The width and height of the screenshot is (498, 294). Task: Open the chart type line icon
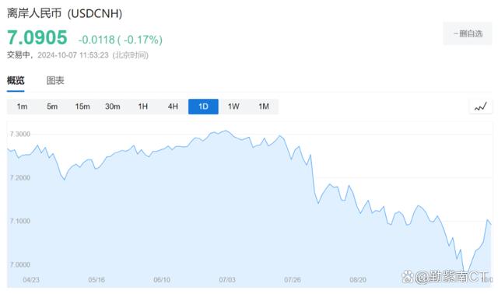tap(481, 107)
